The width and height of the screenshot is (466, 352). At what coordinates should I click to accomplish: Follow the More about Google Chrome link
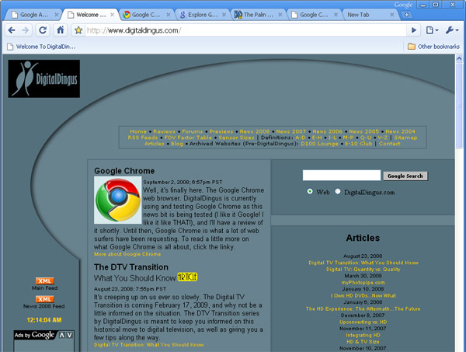[x=127, y=254]
